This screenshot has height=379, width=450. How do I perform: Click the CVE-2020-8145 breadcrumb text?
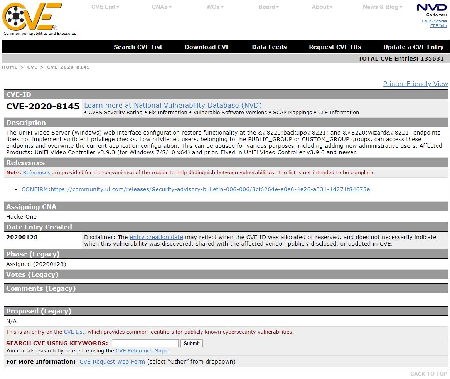(68, 67)
